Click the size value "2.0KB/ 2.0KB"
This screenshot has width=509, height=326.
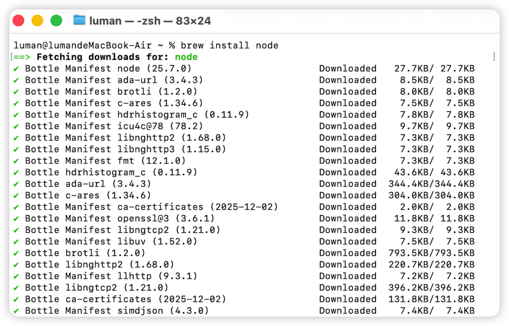(437, 207)
